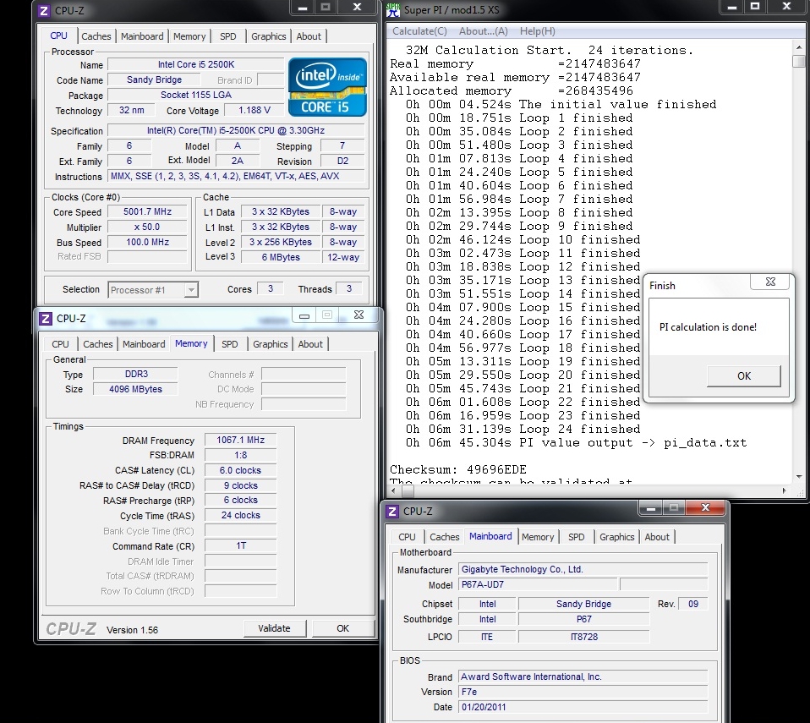The image size is (810, 723).
Task: Click the Core Speed value 5001.7 MHz
Action: [x=147, y=212]
